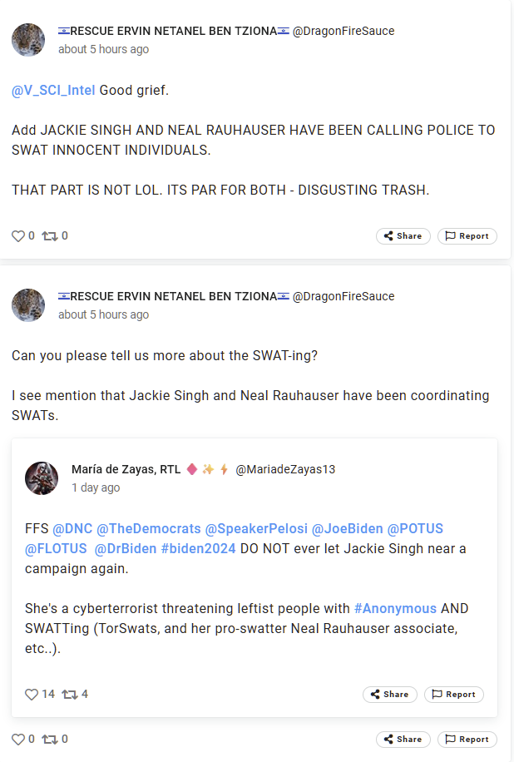
Task: Open the quoted post's '1 day ago' timestamp
Action: pyautogui.click(x=96, y=487)
